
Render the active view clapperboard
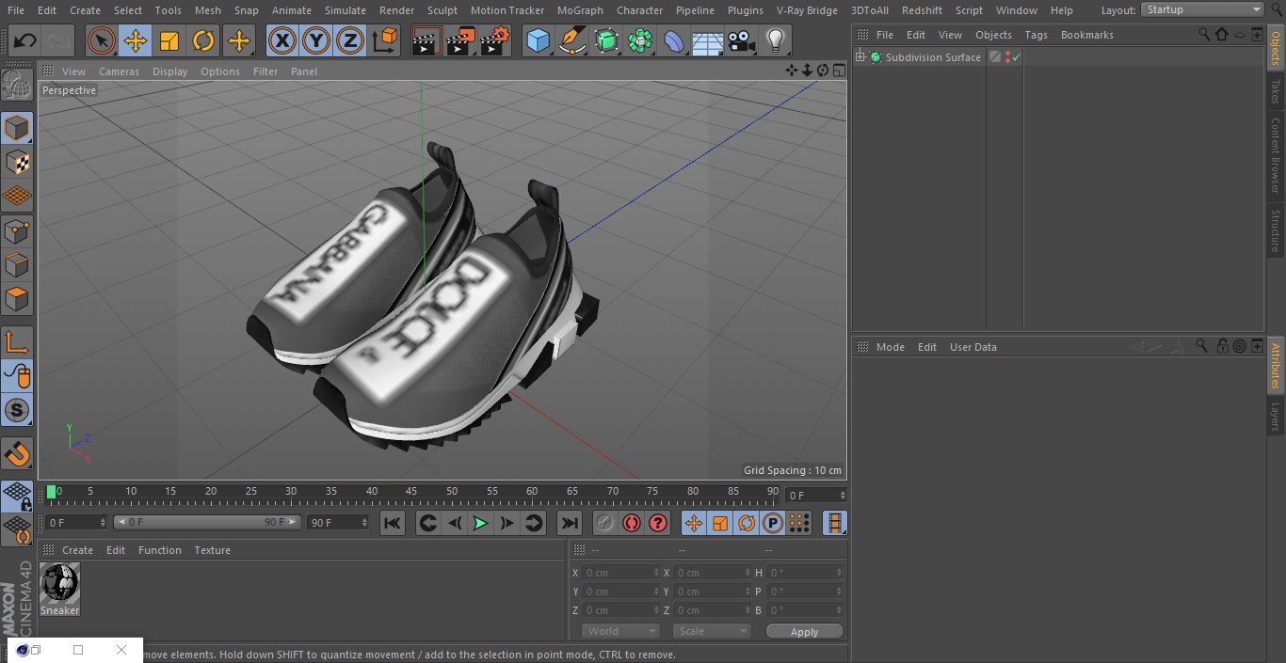coord(426,40)
